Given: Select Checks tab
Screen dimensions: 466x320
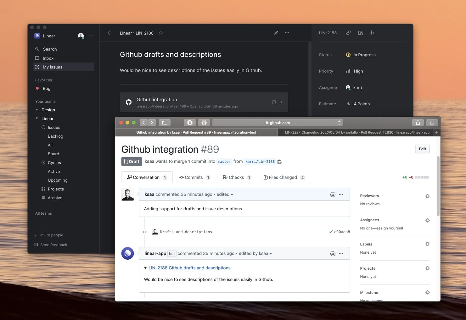Looking at the screenshot, I should tap(237, 177).
